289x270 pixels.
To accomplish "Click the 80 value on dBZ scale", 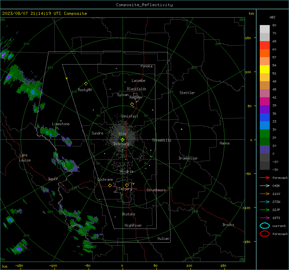I will pos(274,25).
